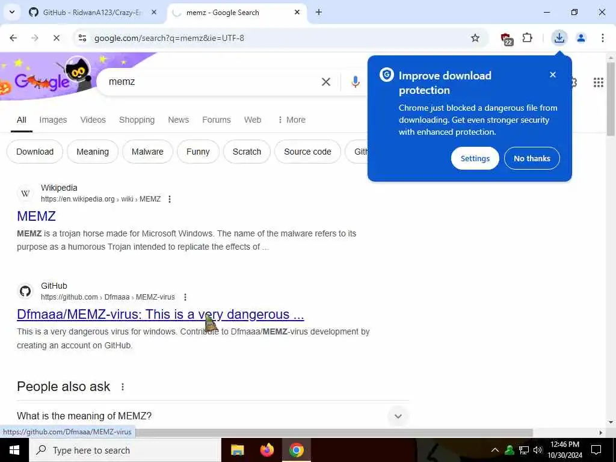Click the browser back arrow
Image resolution: width=616 pixels, height=462 pixels.
(13, 38)
